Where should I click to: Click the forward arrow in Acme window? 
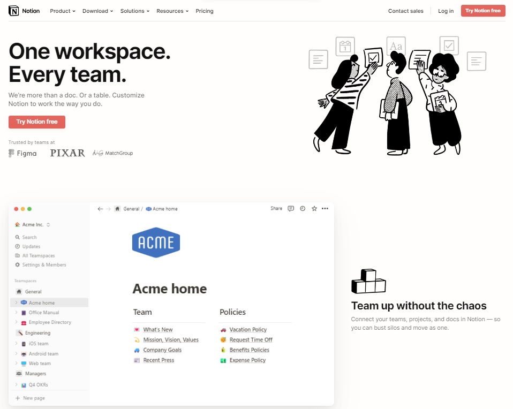pos(108,209)
